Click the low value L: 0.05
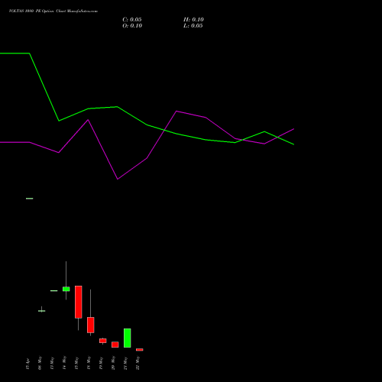The height and width of the screenshot is (382, 382). pos(193,26)
